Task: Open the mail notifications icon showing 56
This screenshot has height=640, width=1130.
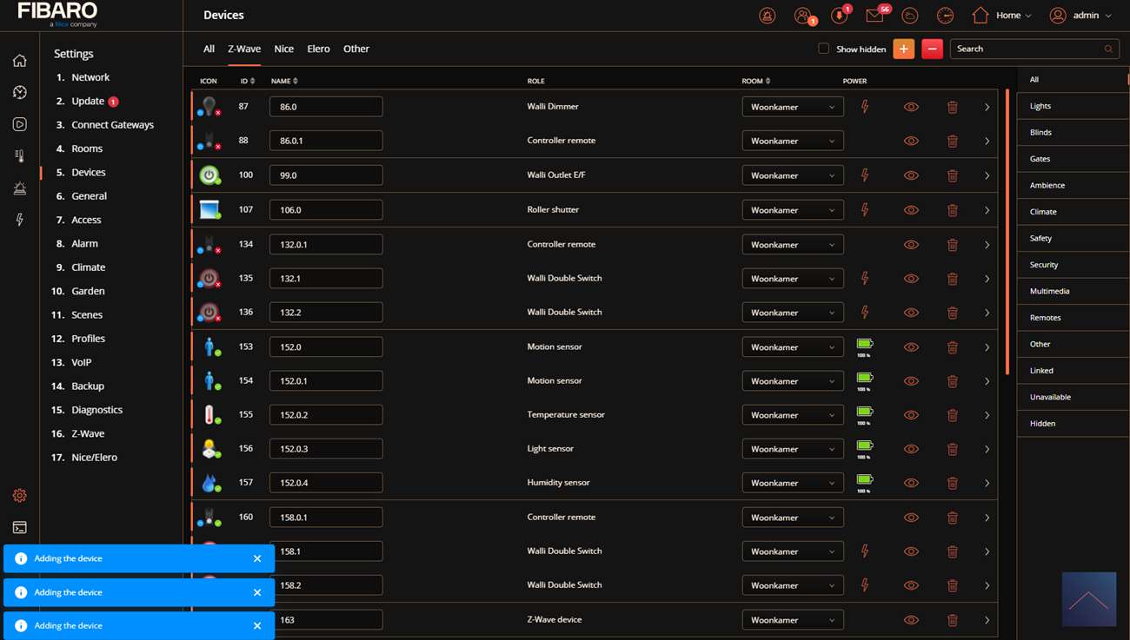Action: pyautogui.click(x=874, y=16)
